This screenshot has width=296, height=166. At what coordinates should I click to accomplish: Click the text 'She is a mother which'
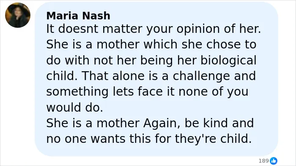click(112, 45)
